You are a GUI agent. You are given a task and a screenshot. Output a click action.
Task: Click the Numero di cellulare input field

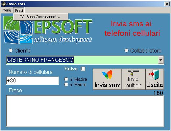tap(33, 81)
